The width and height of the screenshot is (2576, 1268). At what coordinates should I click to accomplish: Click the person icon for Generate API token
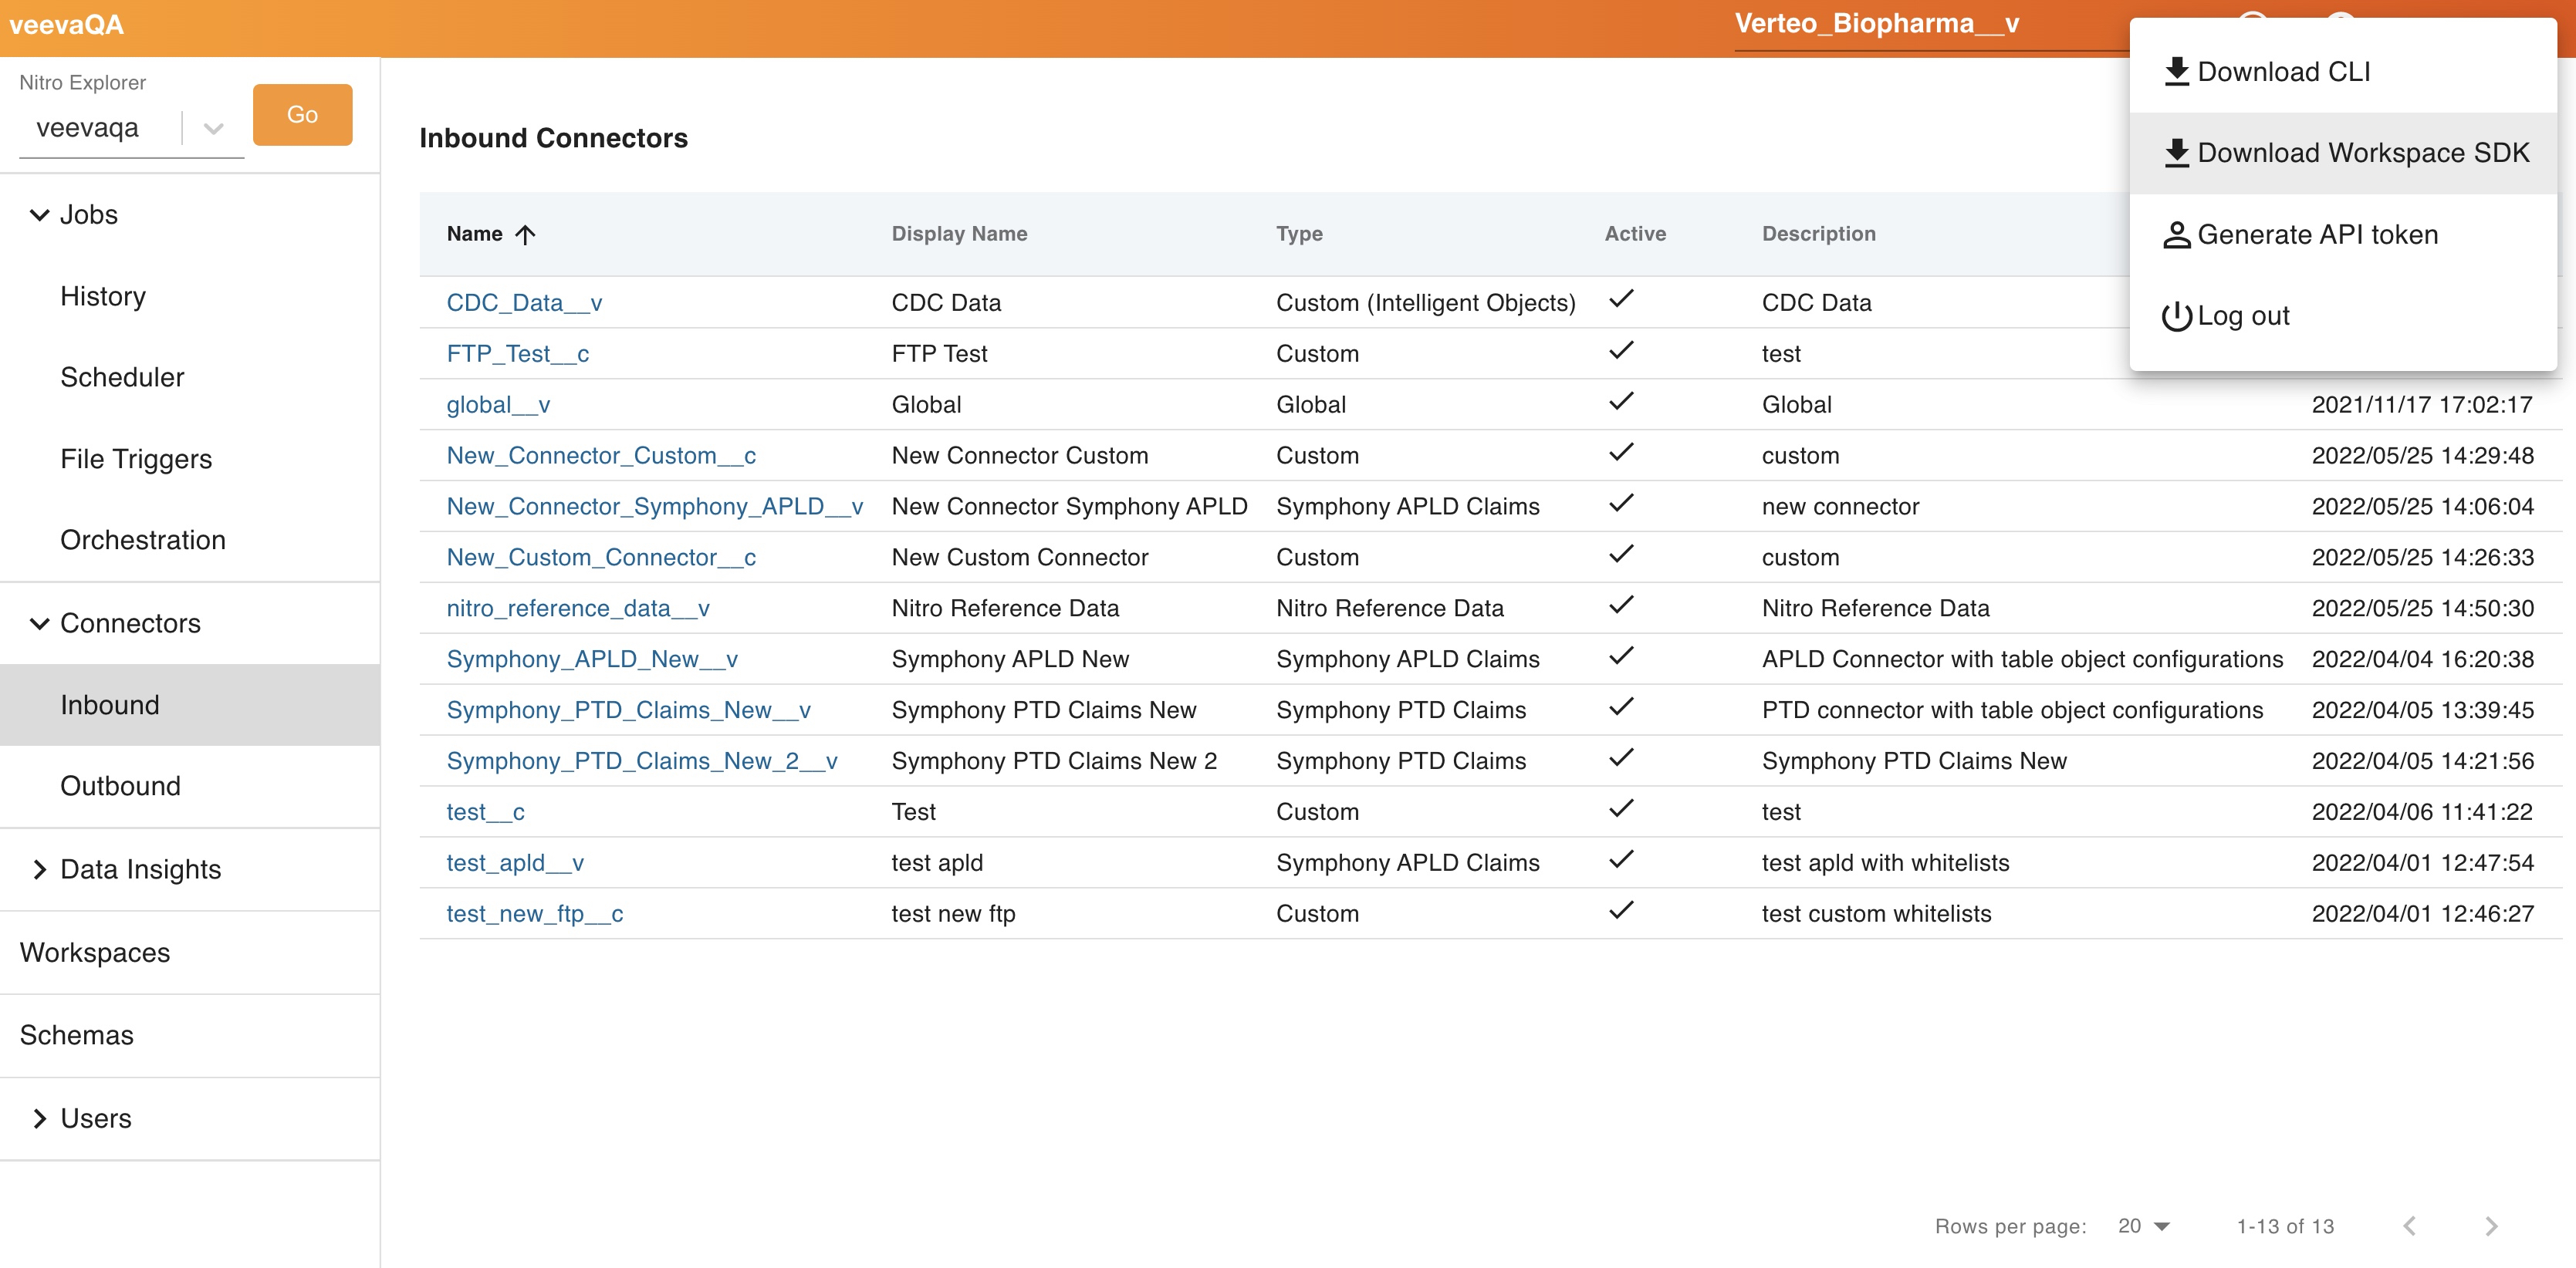pyautogui.click(x=2176, y=234)
